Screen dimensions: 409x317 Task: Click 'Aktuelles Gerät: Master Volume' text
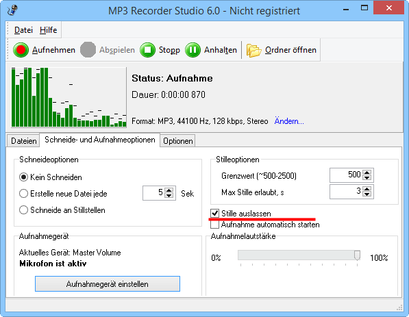coord(70,253)
